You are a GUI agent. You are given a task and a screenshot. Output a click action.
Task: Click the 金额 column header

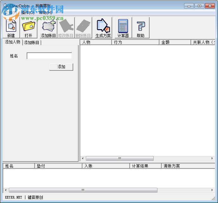coord(175,42)
